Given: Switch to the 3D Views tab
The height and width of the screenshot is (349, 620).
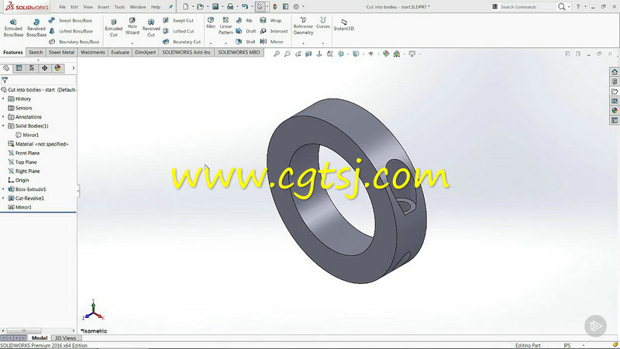Looking at the screenshot, I should click(65, 338).
